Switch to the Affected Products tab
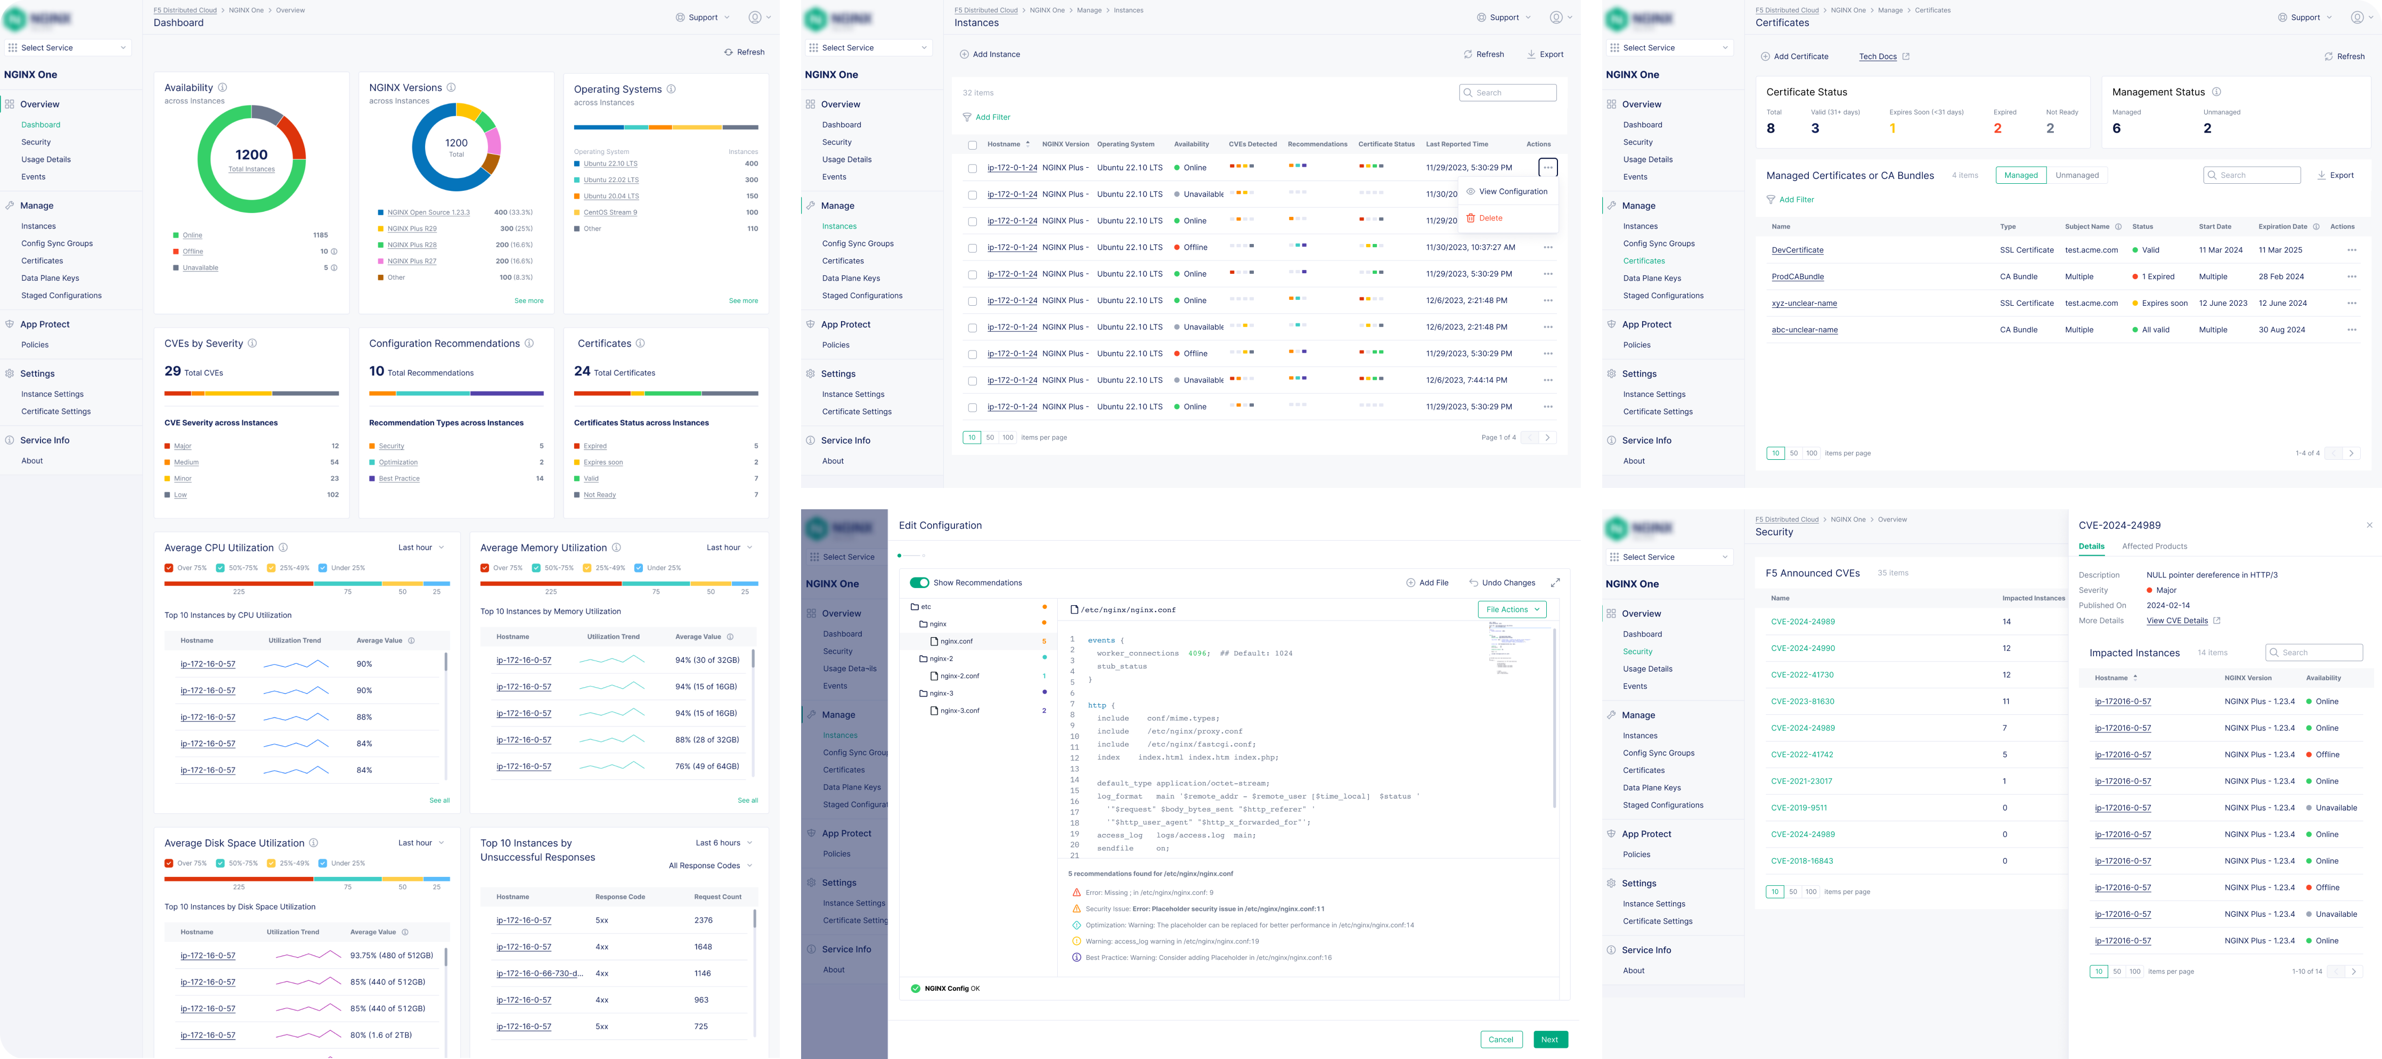Screen dimensions: 2382x1059 click(x=2155, y=547)
